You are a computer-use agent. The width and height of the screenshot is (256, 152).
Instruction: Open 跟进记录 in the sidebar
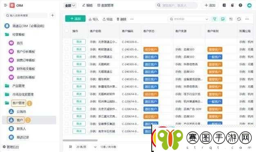pos(22,137)
